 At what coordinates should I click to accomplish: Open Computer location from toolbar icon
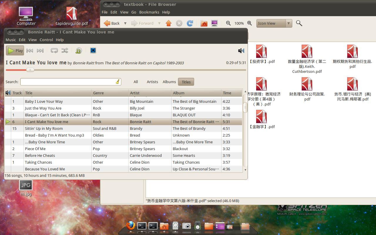[x=214, y=23]
